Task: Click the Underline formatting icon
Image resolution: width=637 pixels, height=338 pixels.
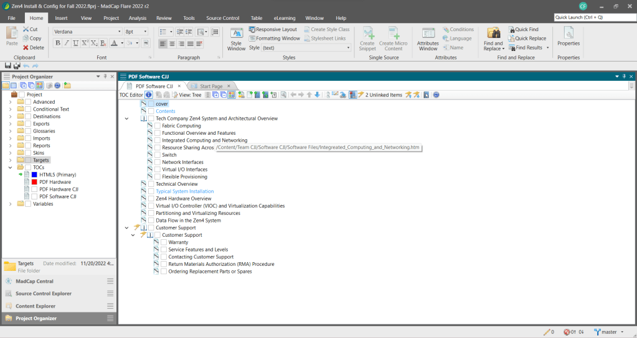Action: pos(76,43)
